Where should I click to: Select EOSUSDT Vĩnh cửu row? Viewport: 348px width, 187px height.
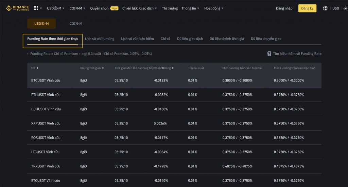tap(174, 138)
